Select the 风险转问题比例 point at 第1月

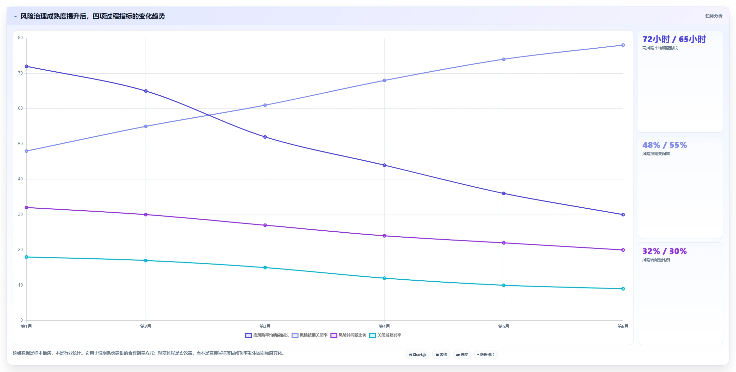(x=27, y=208)
